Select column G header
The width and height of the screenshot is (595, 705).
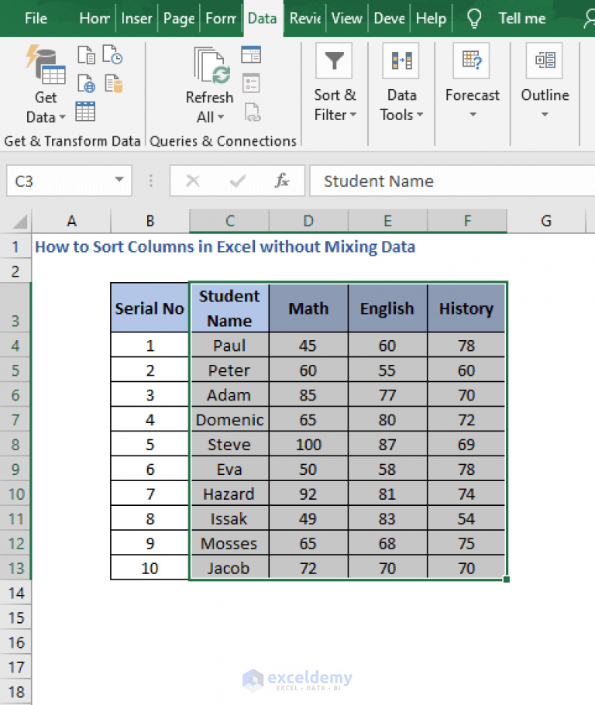pyautogui.click(x=546, y=222)
